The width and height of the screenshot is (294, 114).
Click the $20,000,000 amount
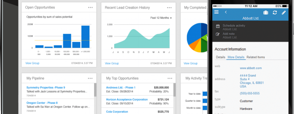tap(161, 88)
